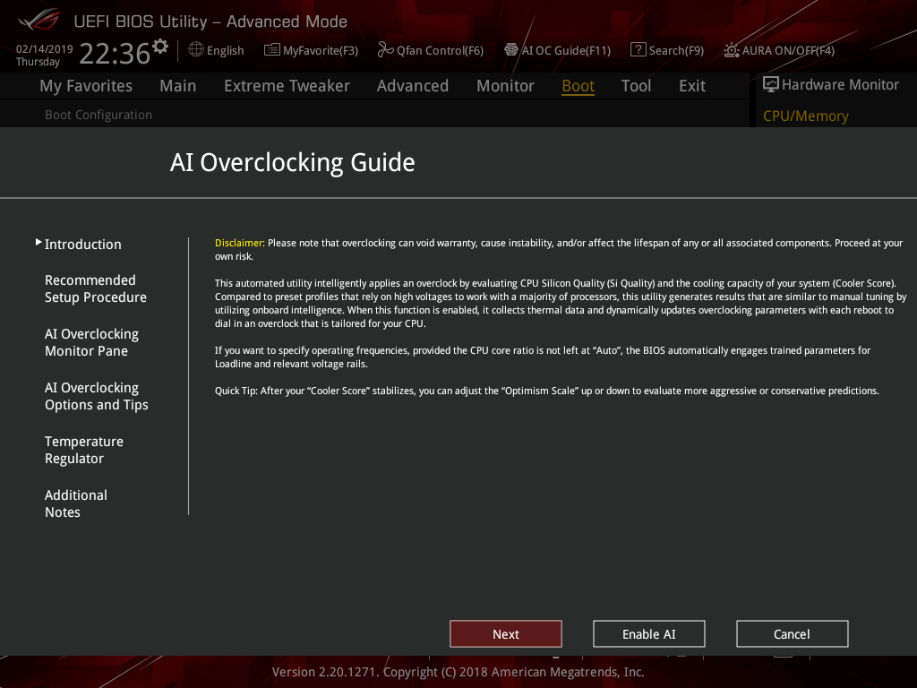Screen dimensions: 917x688
Task: Click the 02/14/2019 Thursday date
Action: pyautogui.click(x=45, y=55)
